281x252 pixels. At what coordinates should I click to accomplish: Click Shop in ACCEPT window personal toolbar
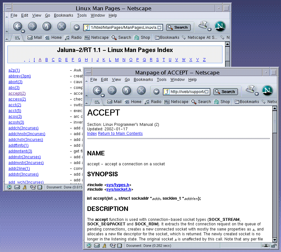[222, 102]
